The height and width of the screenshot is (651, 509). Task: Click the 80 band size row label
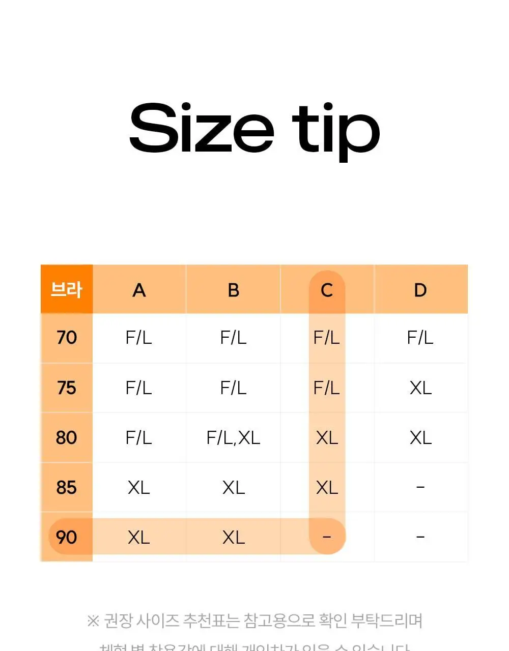pos(67,437)
